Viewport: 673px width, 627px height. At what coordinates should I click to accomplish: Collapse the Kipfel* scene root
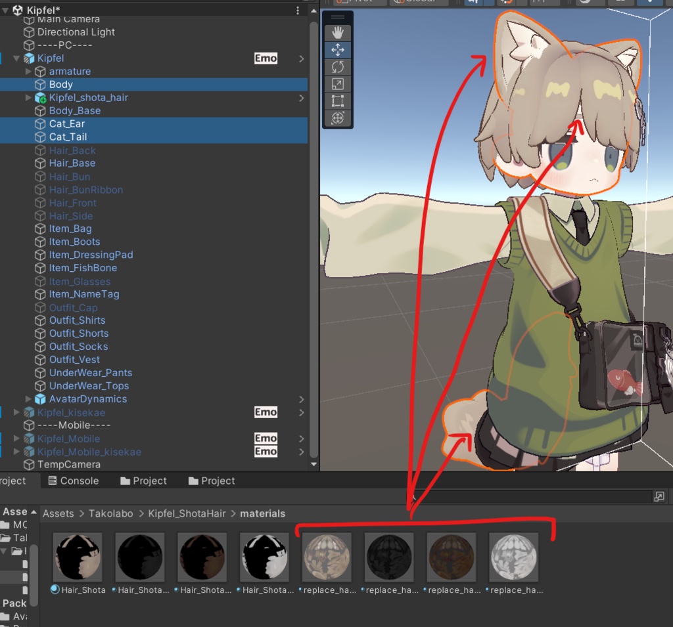[x=5, y=10]
